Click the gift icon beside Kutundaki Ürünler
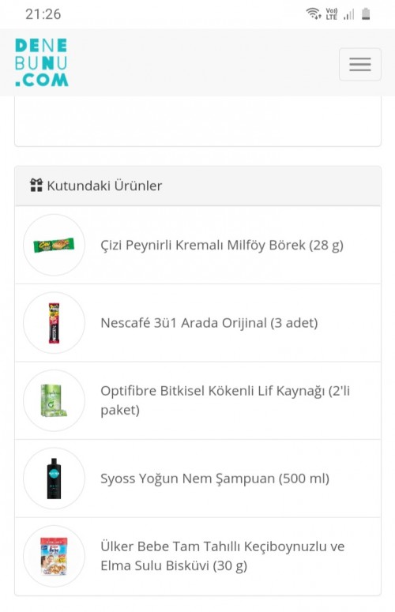 pyautogui.click(x=36, y=185)
